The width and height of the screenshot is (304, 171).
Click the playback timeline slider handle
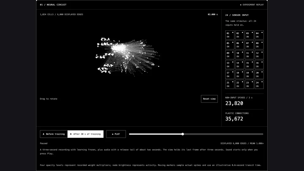(x=183, y=134)
